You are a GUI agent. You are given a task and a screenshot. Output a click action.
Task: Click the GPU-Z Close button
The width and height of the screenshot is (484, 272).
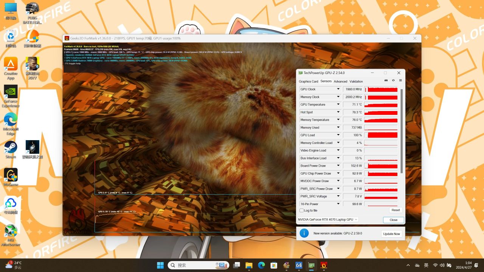pos(394,220)
